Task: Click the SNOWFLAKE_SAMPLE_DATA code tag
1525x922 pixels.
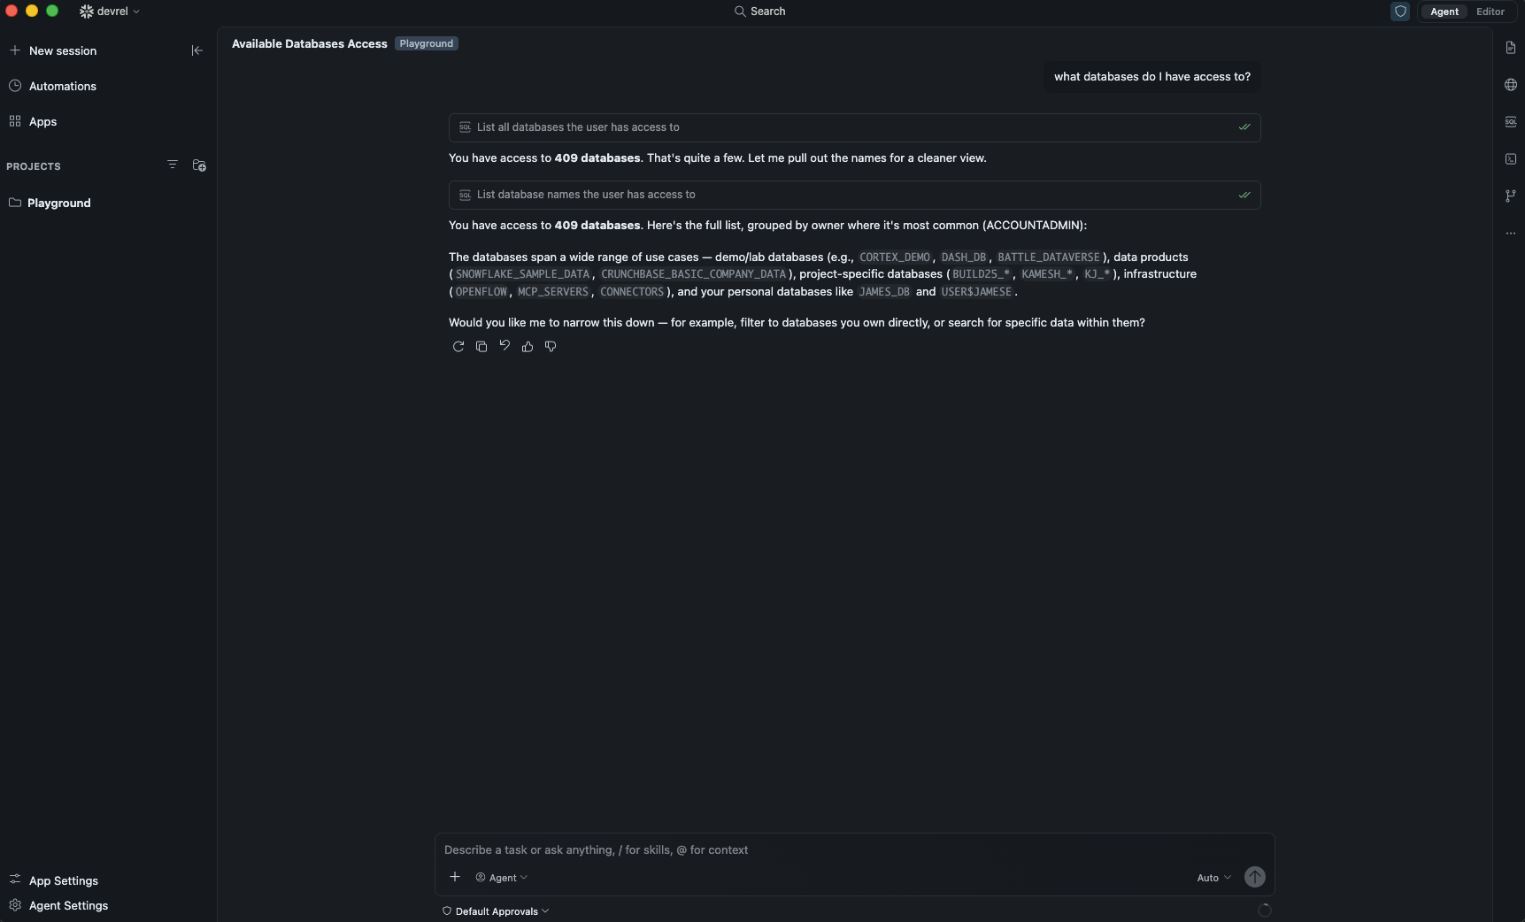Action: [x=522, y=274]
